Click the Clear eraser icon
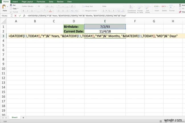 point(180,12)
